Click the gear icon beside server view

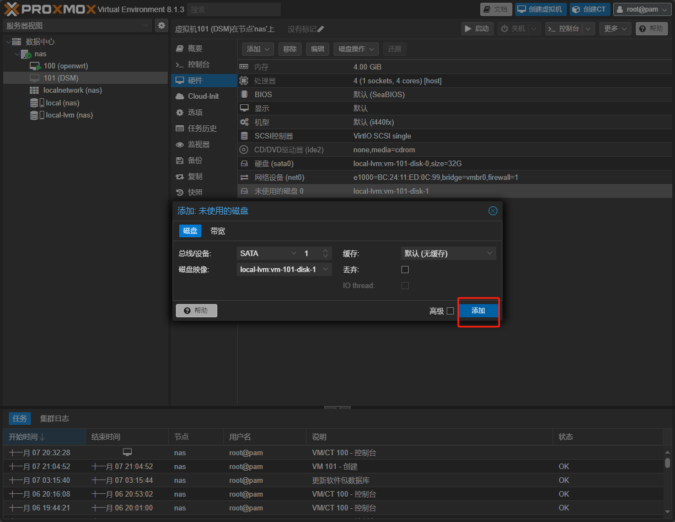(x=161, y=25)
